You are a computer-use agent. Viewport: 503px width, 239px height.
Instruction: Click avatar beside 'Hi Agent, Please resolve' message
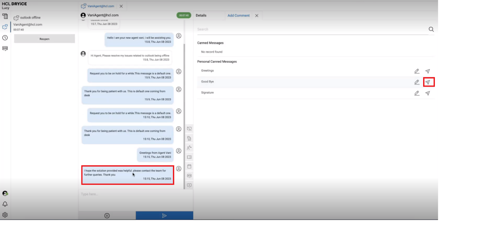(83, 54)
